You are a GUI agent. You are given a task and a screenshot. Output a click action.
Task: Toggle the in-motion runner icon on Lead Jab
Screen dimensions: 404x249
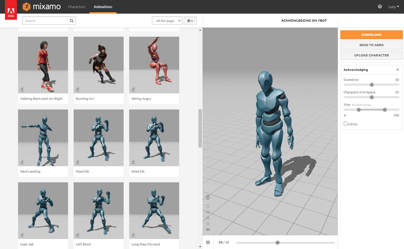(22, 235)
